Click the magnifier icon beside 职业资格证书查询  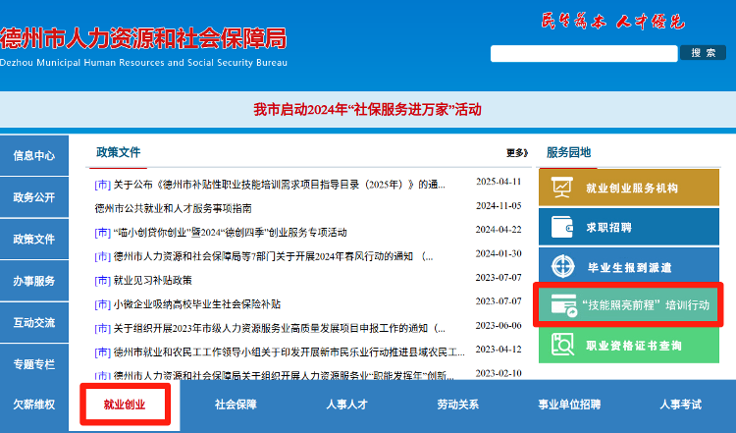(x=563, y=345)
